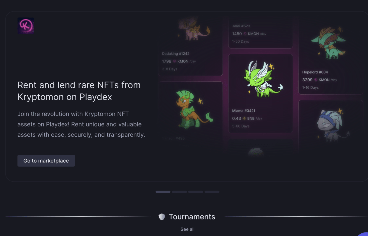The width and height of the screenshot is (368, 236).
Task: Click the Tournaments section heading
Action: [192, 217]
